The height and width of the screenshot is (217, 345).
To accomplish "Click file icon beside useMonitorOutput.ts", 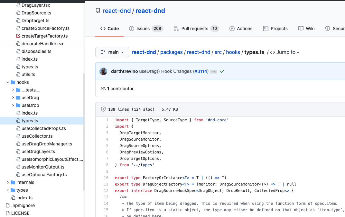I will (18, 167).
